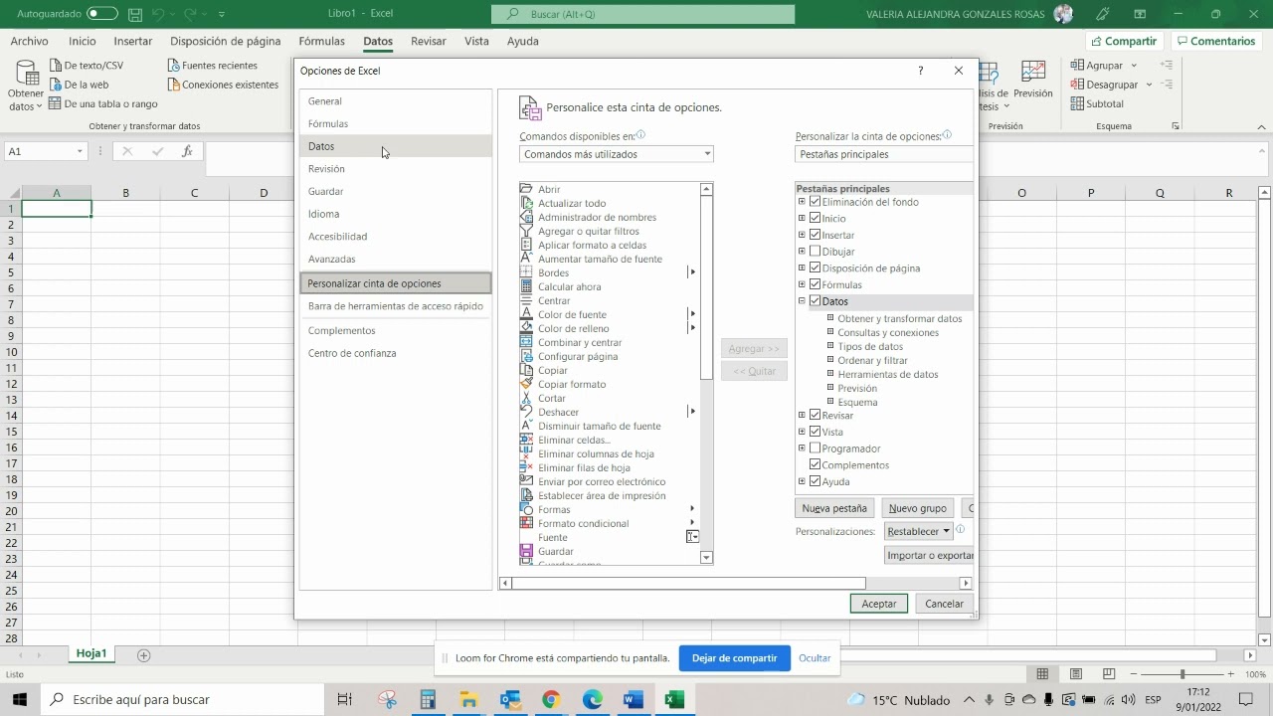The width and height of the screenshot is (1273, 716).
Task: Click the Subtotal ribbon icon
Action: 1077,103
